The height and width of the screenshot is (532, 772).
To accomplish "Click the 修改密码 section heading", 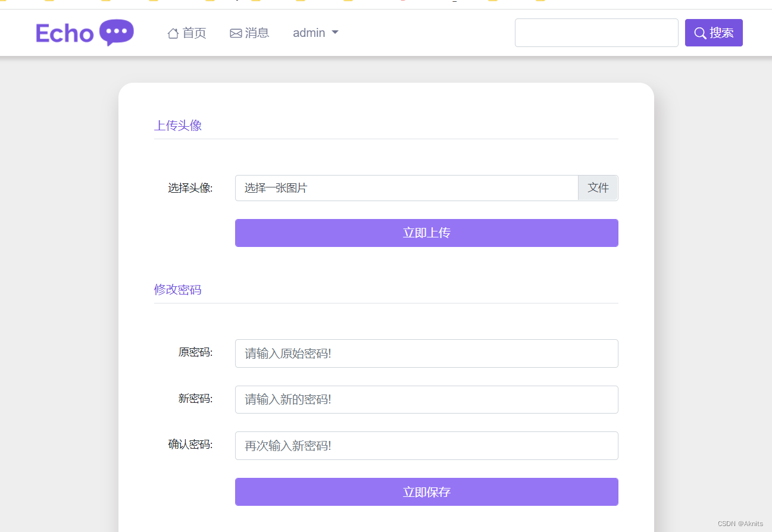I will 178,290.
